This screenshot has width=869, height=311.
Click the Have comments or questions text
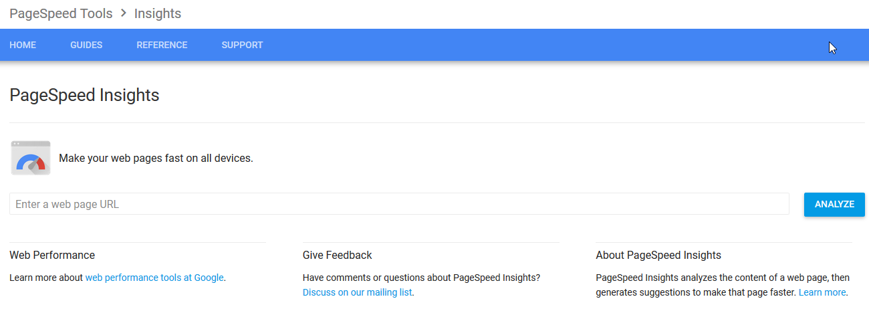click(x=421, y=278)
